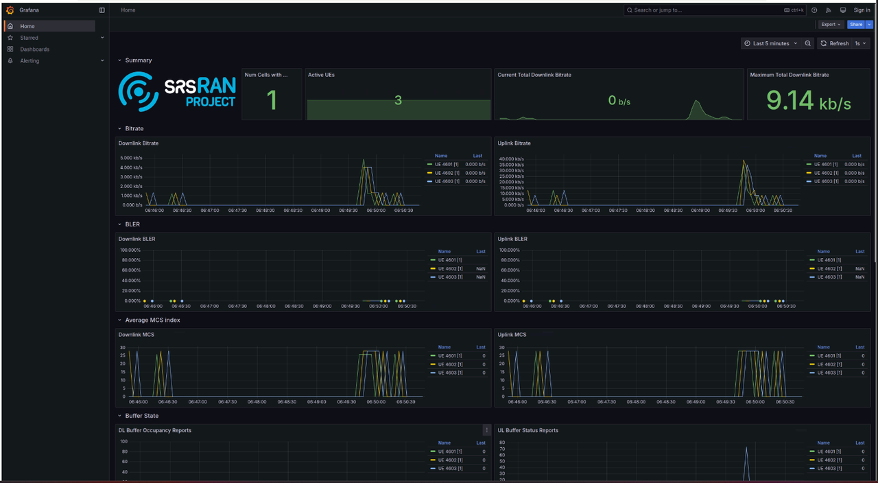Open the news feed icon

(x=829, y=10)
